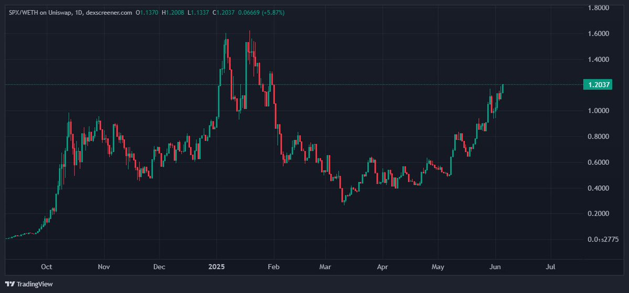Click the lowest price axis label ending 2775
The width and height of the screenshot is (629, 293).
(603, 239)
